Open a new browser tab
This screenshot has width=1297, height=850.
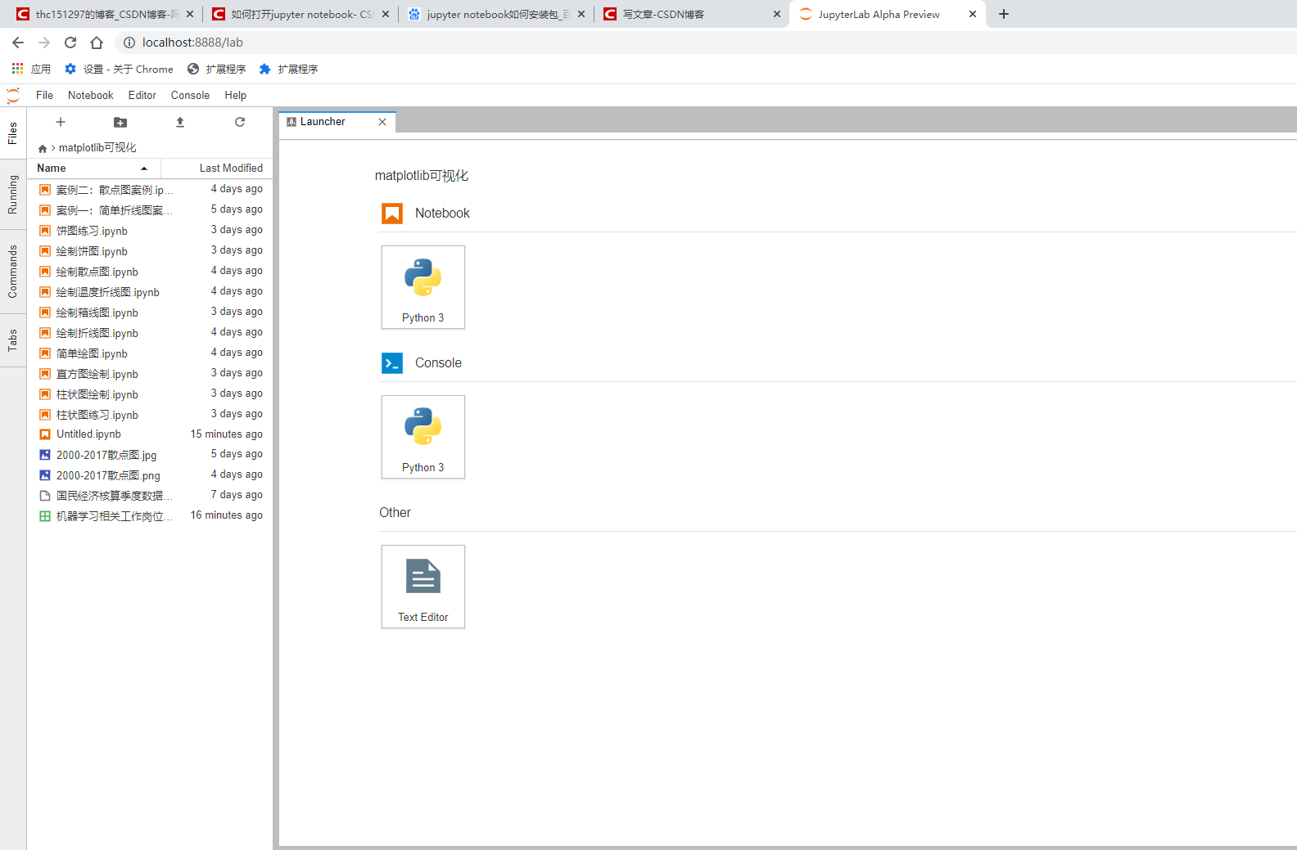click(x=1004, y=14)
